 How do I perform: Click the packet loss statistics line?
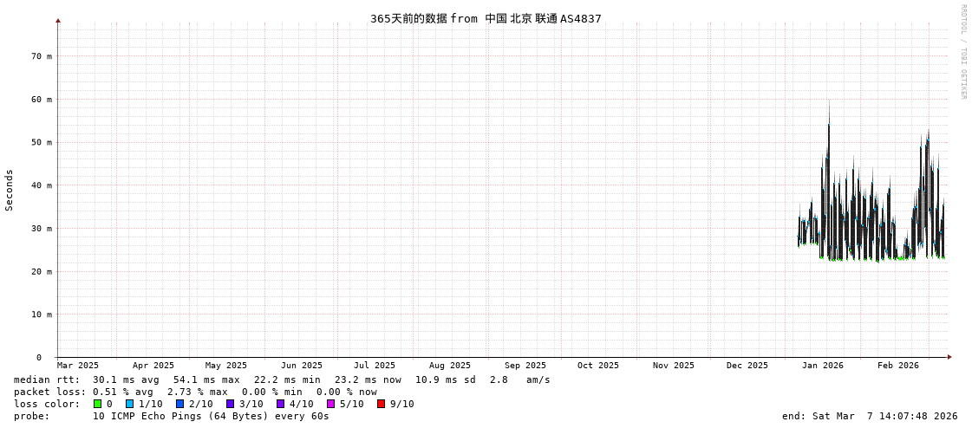tap(195, 392)
